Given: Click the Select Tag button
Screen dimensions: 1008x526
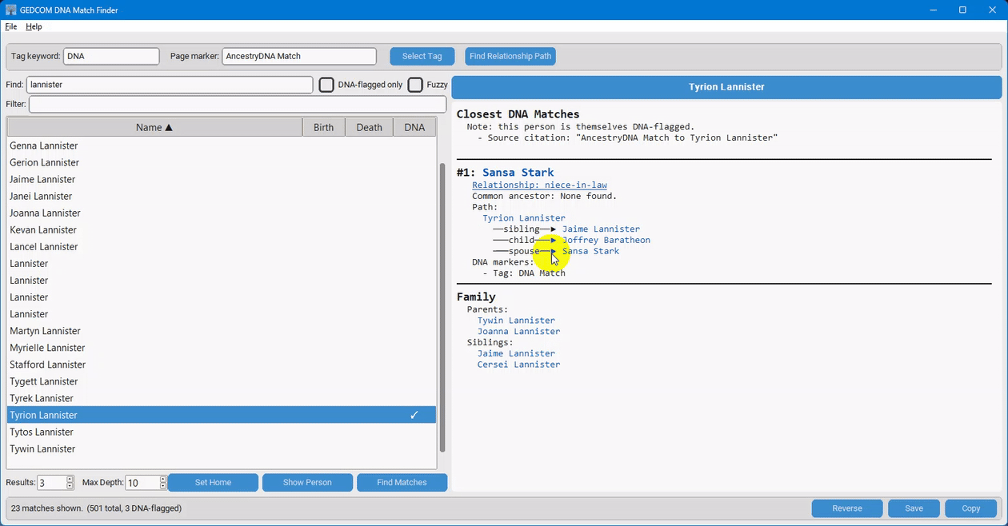Looking at the screenshot, I should (x=422, y=56).
